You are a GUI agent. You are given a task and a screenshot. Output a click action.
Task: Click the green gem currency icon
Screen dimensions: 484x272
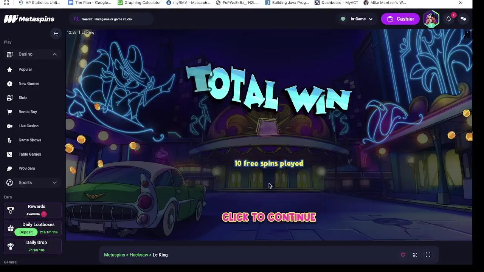(x=343, y=19)
